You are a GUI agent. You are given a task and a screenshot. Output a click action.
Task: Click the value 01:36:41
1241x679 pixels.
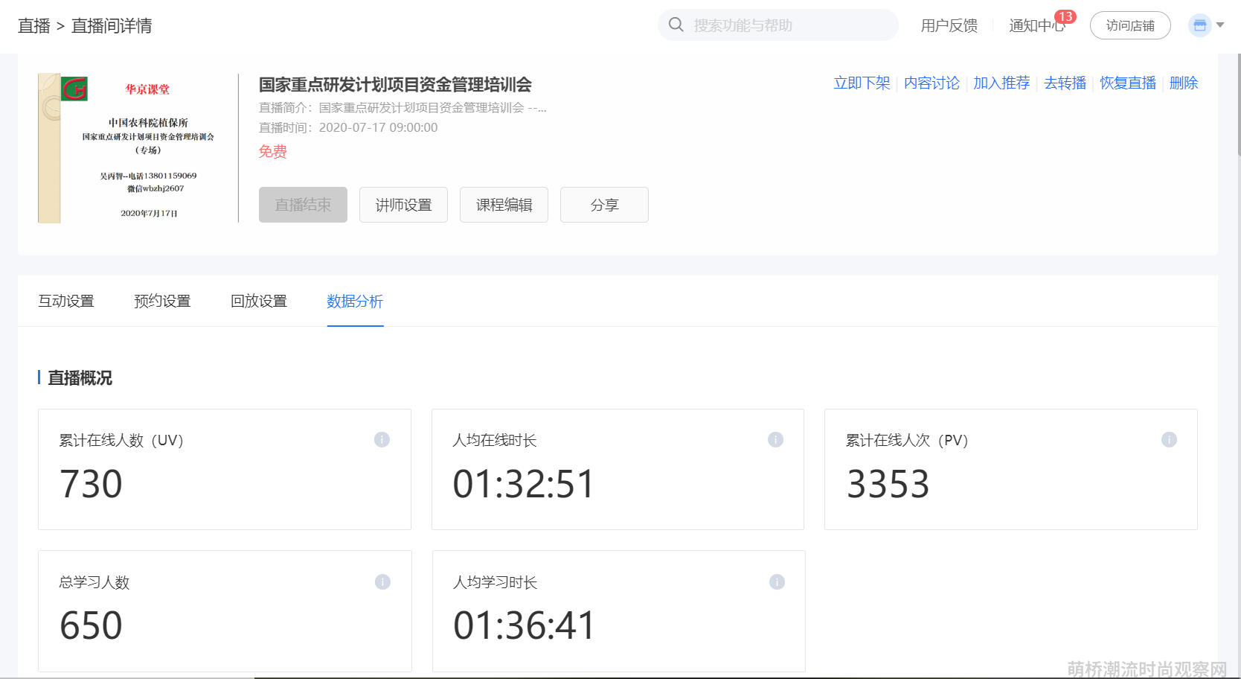pos(525,625)
